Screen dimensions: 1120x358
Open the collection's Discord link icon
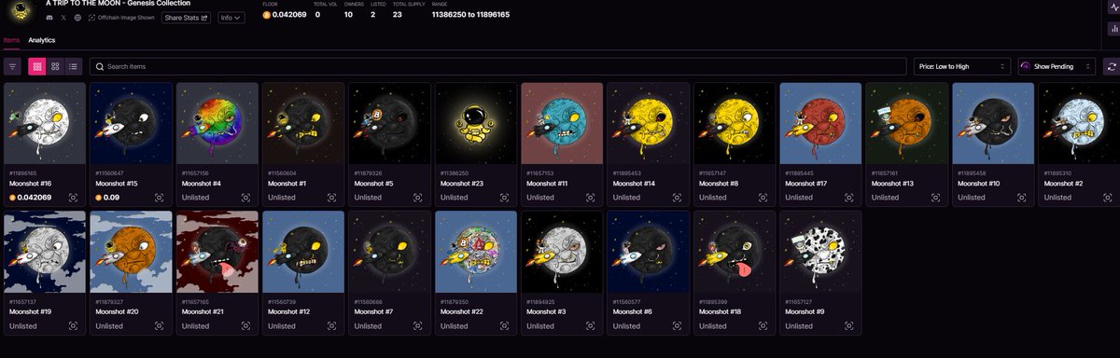click(49, 18)
